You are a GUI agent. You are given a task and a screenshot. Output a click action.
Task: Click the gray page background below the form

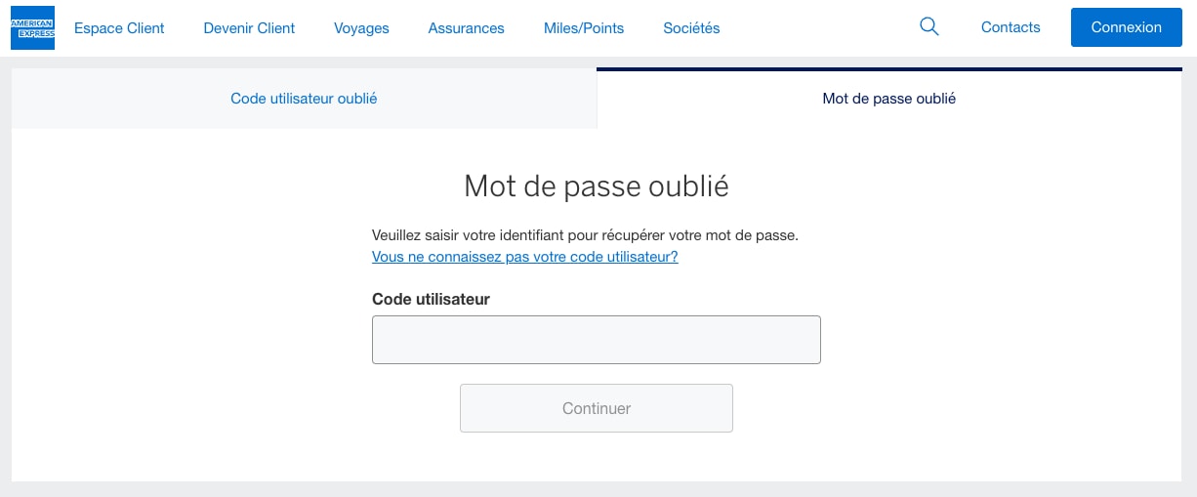coord(598,489)
